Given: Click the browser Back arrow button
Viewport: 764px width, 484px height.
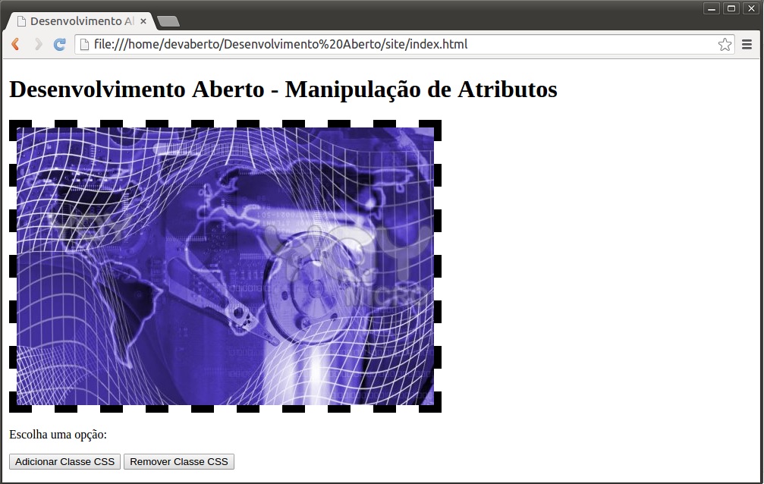Looking at the screenshot, I should pos(15,45).
